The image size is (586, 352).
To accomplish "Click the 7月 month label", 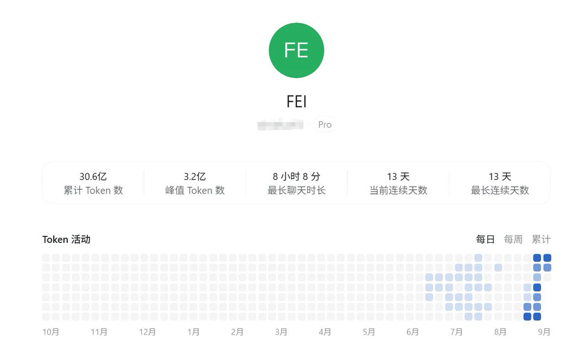I will (x=456, y=332).
